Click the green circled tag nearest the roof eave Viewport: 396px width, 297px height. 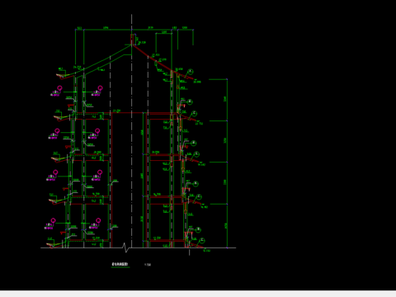click(x=191, y=72)
